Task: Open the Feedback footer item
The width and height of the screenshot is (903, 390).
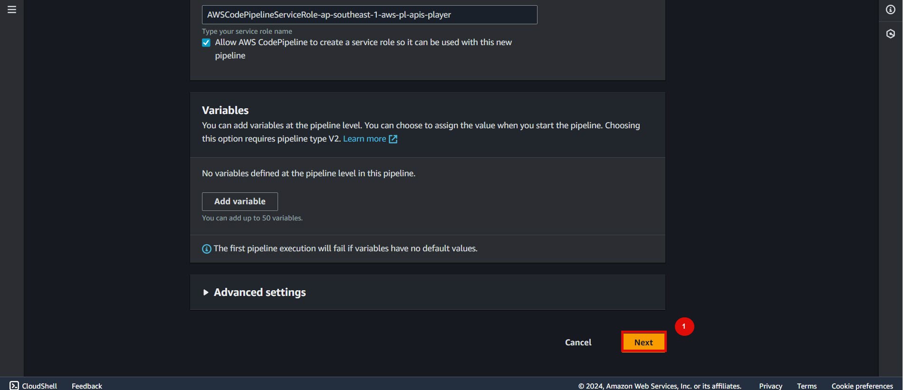Action: 87,386
